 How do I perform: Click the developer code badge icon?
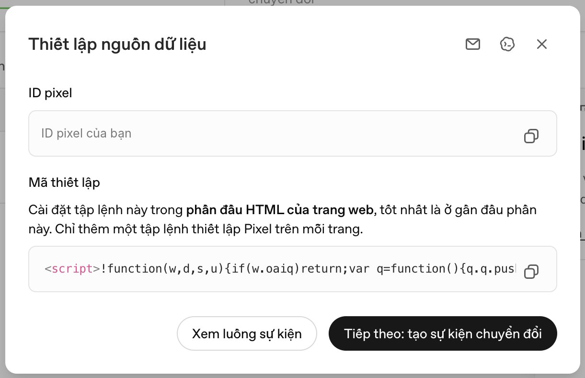point(507,44)
